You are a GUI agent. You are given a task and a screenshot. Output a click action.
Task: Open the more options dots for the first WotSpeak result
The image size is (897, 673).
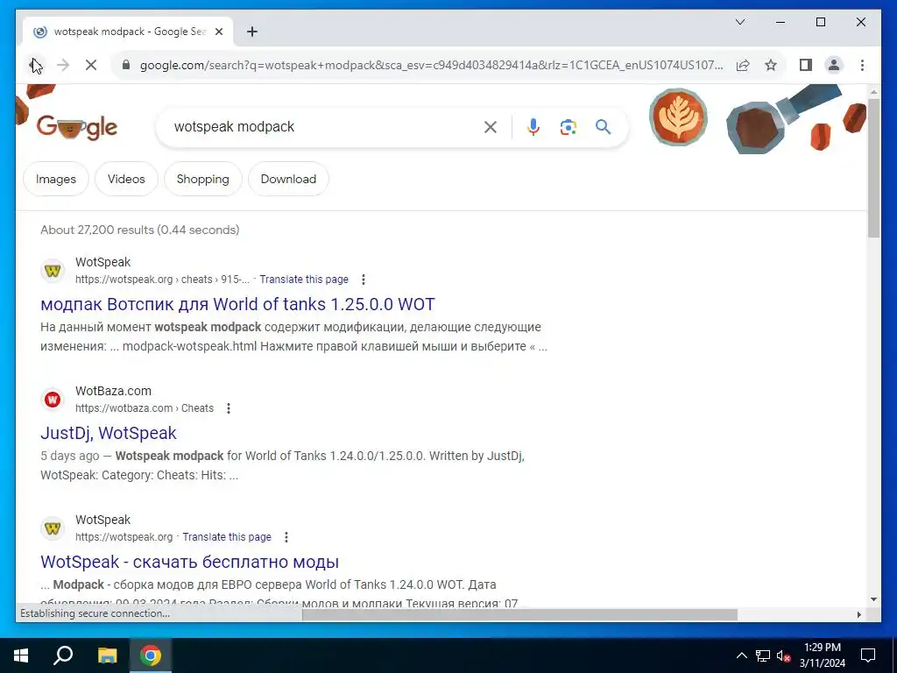(x=364, y=280)
